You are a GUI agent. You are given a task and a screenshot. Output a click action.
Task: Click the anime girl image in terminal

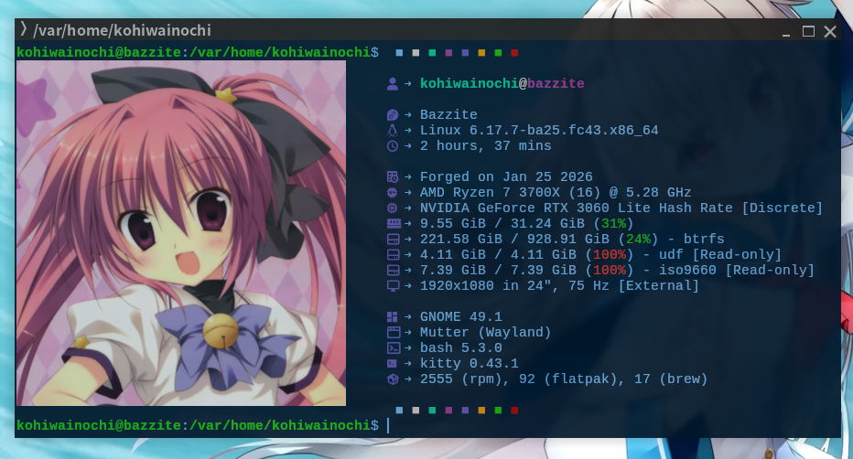(181, 233)
